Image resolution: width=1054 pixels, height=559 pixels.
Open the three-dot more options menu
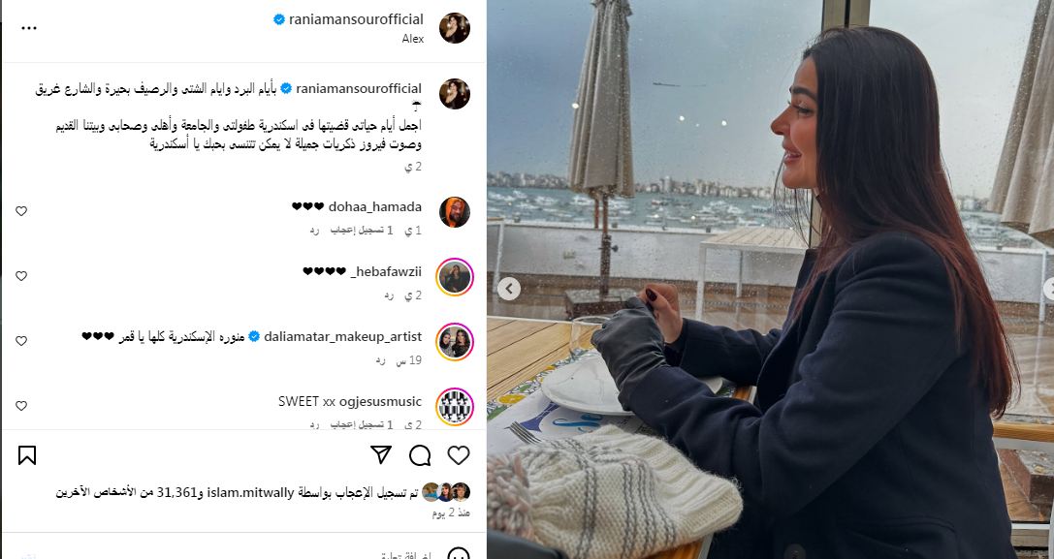29,28
